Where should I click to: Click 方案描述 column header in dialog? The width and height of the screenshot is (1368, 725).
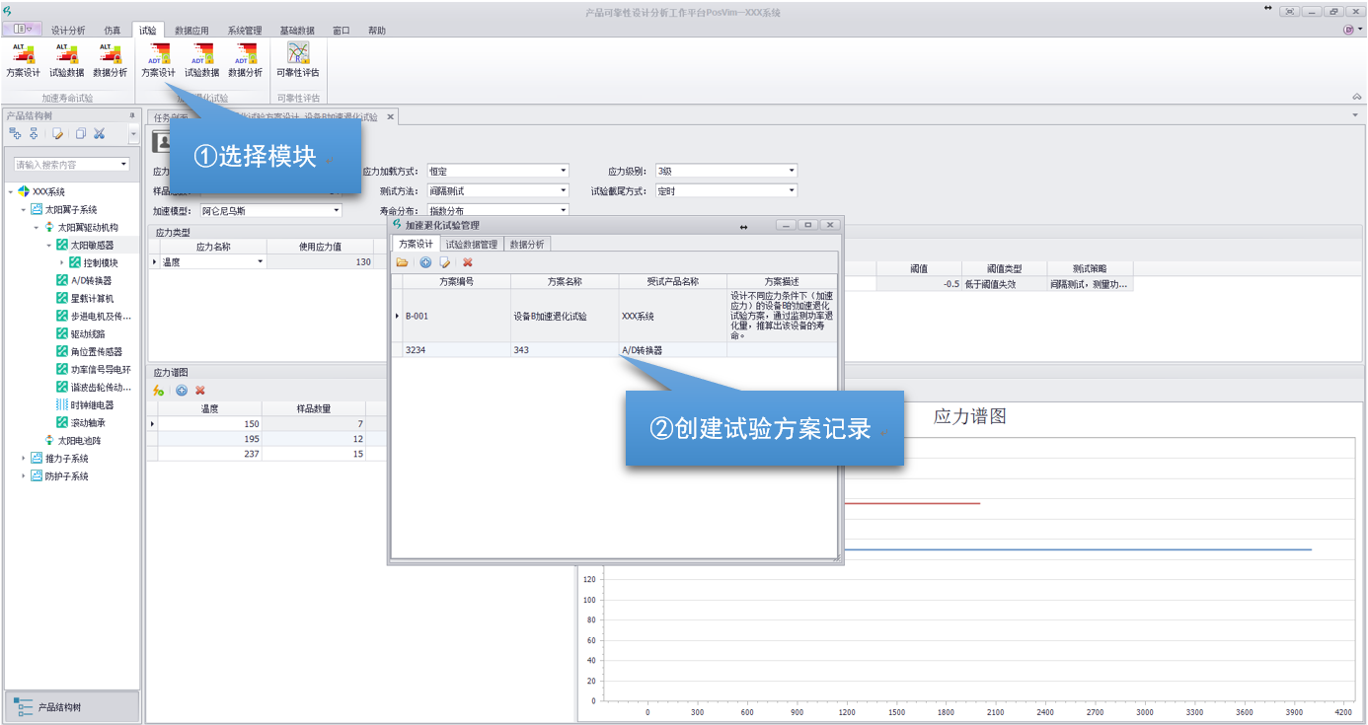[x=782, y=281]
